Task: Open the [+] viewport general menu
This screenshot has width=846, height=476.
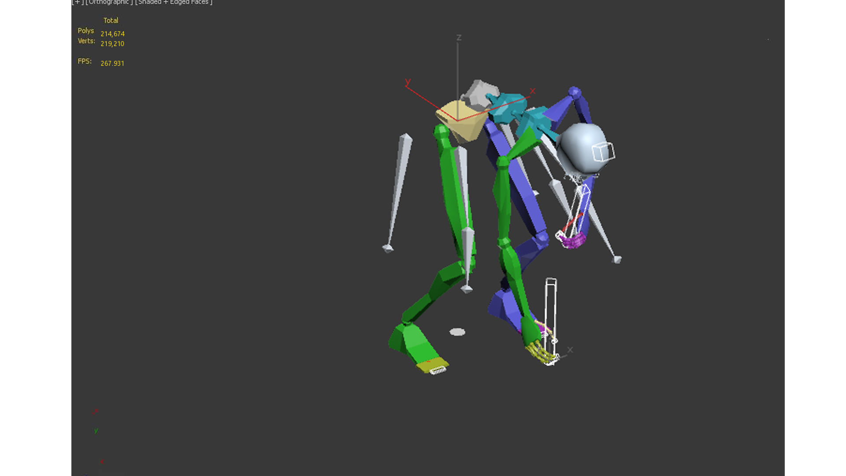Action: 78,2
